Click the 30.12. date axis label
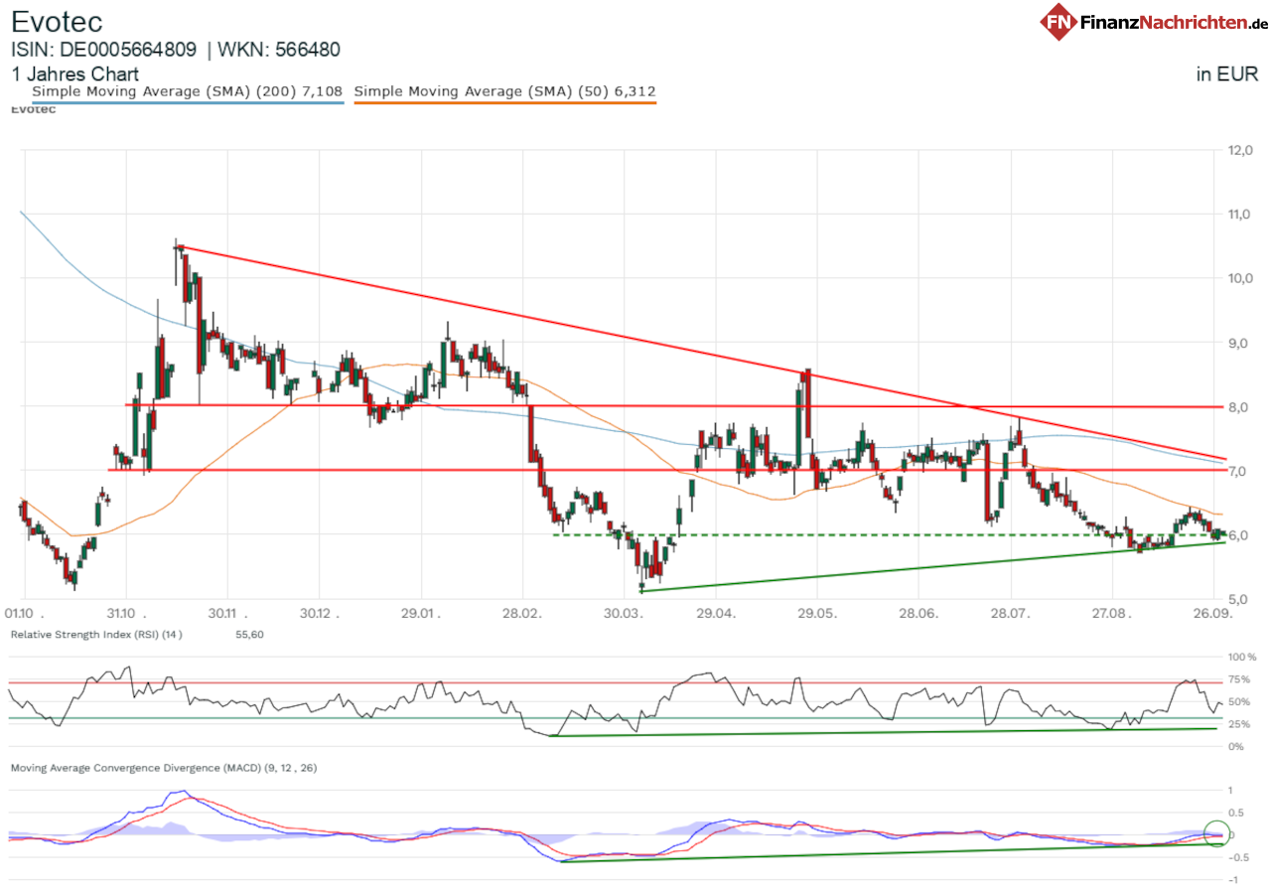 [319, 614]
